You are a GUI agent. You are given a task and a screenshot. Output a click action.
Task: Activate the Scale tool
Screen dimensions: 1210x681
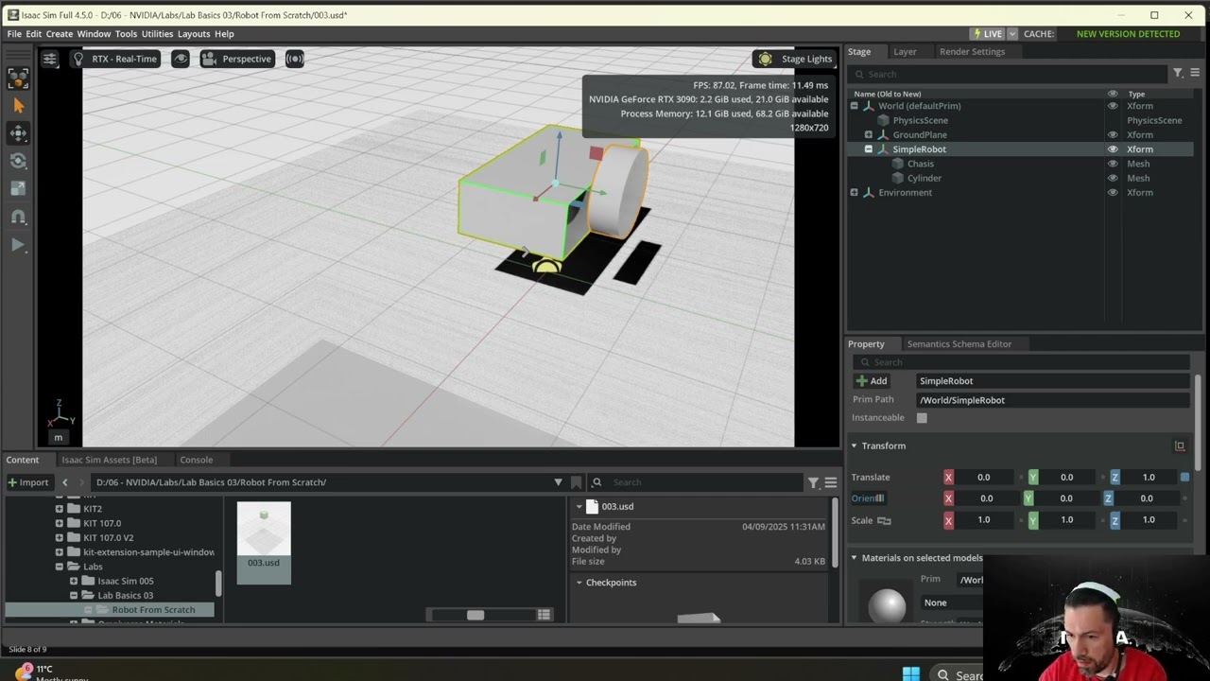(x=18, y=189)
